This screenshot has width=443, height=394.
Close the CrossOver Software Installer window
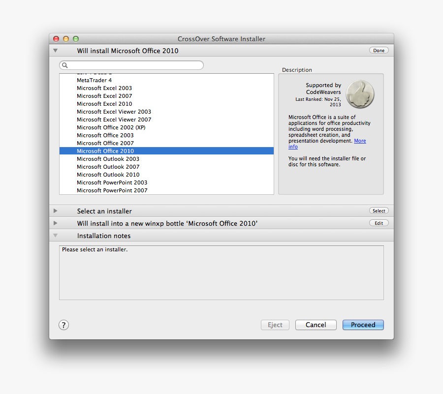pos(56,39)
